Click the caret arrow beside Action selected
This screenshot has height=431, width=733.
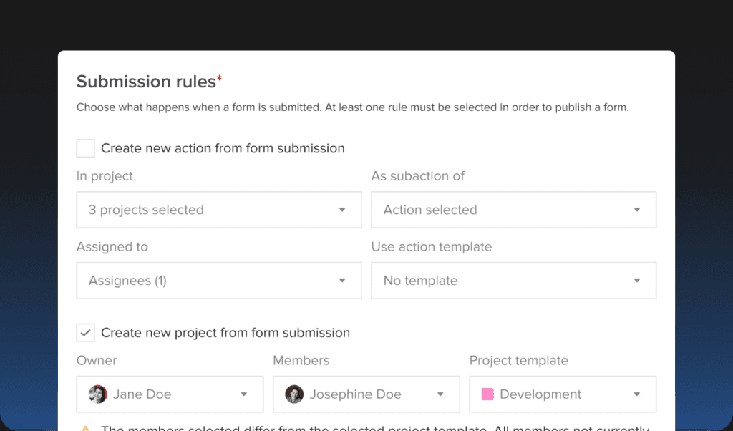pyautogui.click(x=637, y=210)
